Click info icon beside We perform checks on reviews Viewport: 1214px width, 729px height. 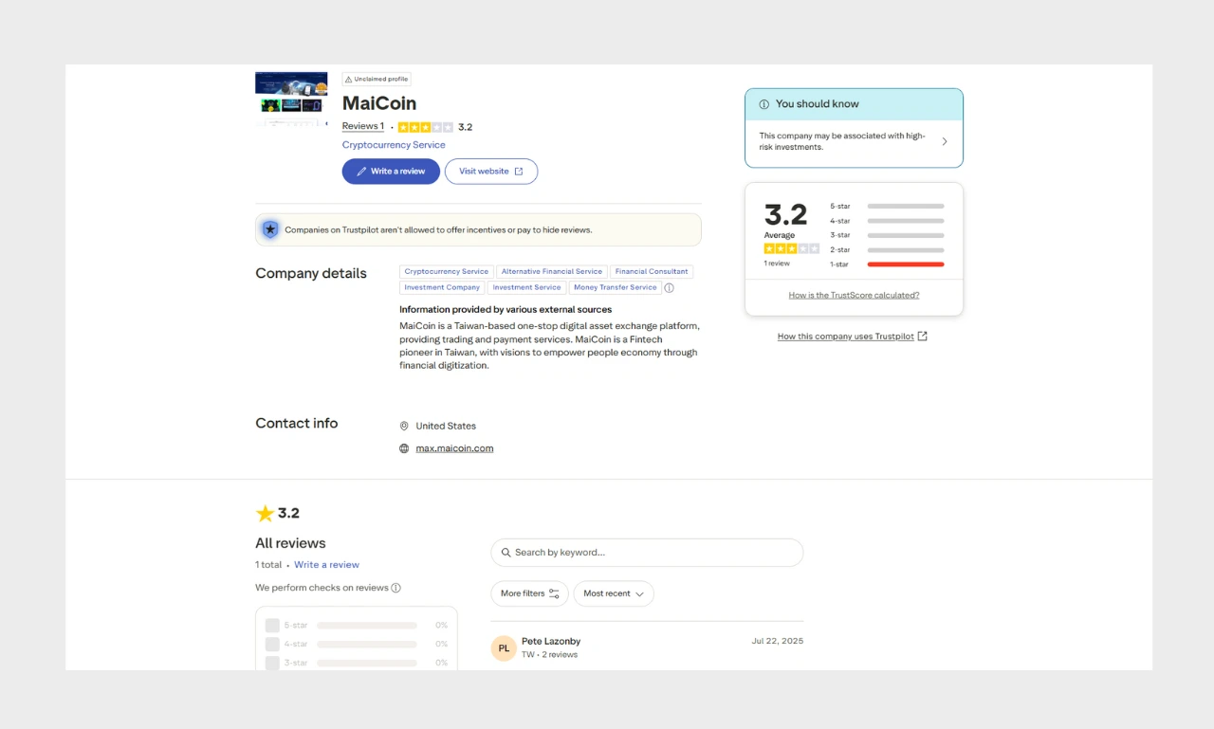click(x=396, y=588)
